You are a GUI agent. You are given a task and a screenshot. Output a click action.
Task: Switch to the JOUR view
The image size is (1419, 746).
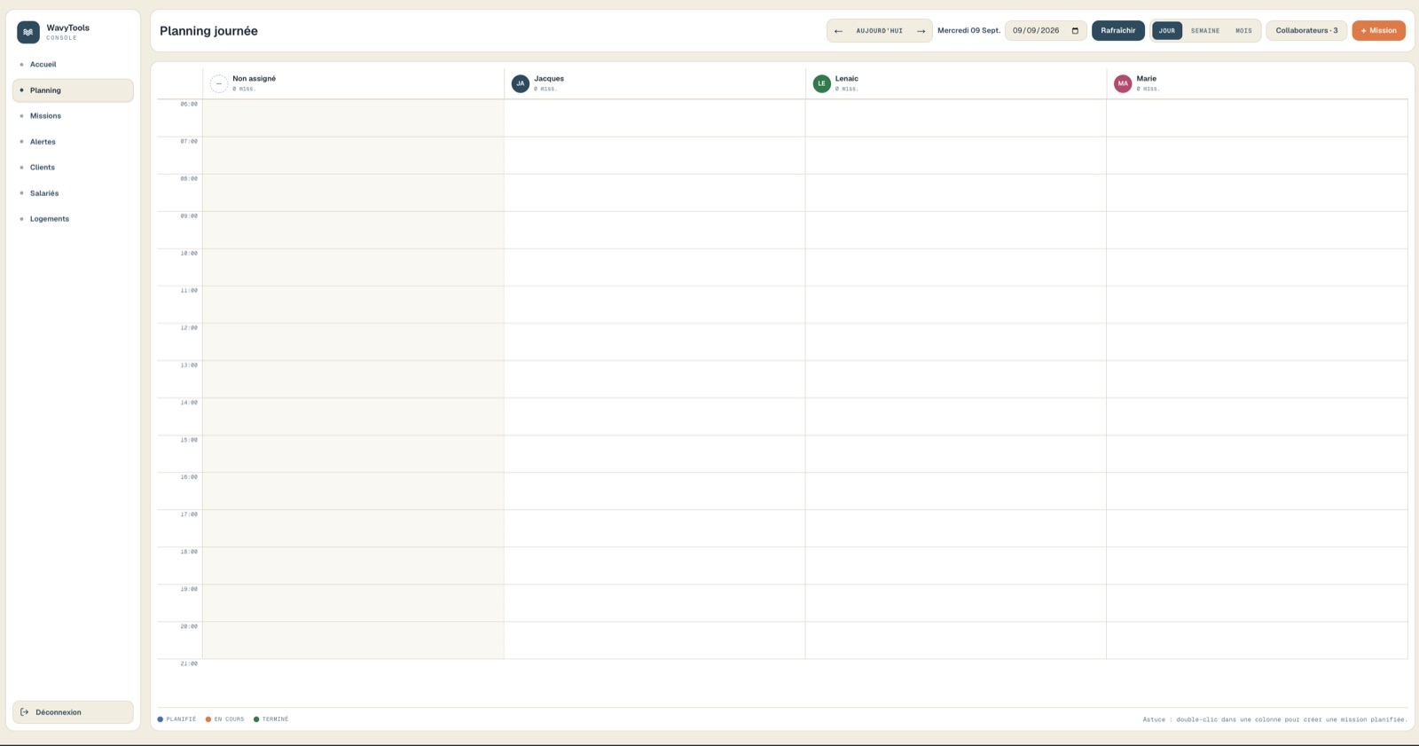coord(1167,31)
